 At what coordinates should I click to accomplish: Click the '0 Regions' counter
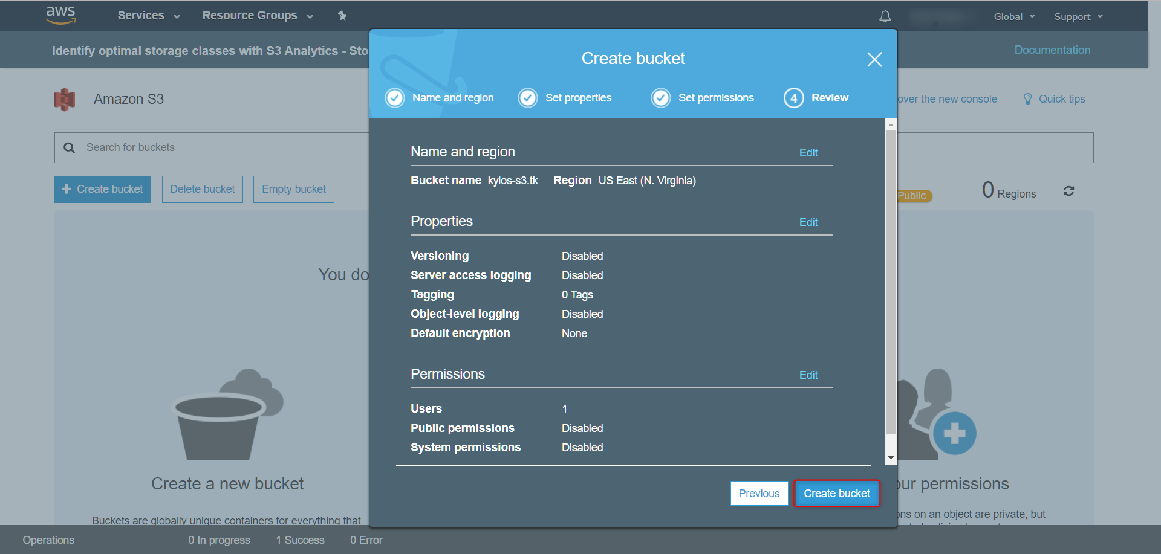(1009, 191)
